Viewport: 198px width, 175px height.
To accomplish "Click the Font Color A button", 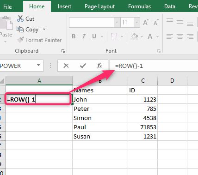I will [x=150, y=36].
